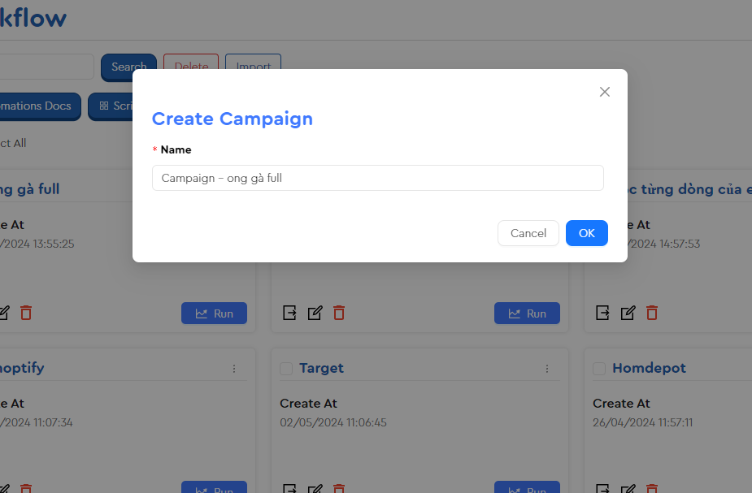This screenshot has height=493, width=752.
Task: Click the red trash icon on the 13:55:25 card
Action: pyautogui.click(x=26, y=313)
